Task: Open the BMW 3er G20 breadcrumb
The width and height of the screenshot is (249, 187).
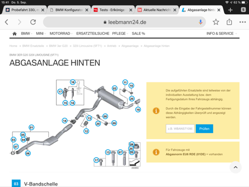Action: [58, 46]
